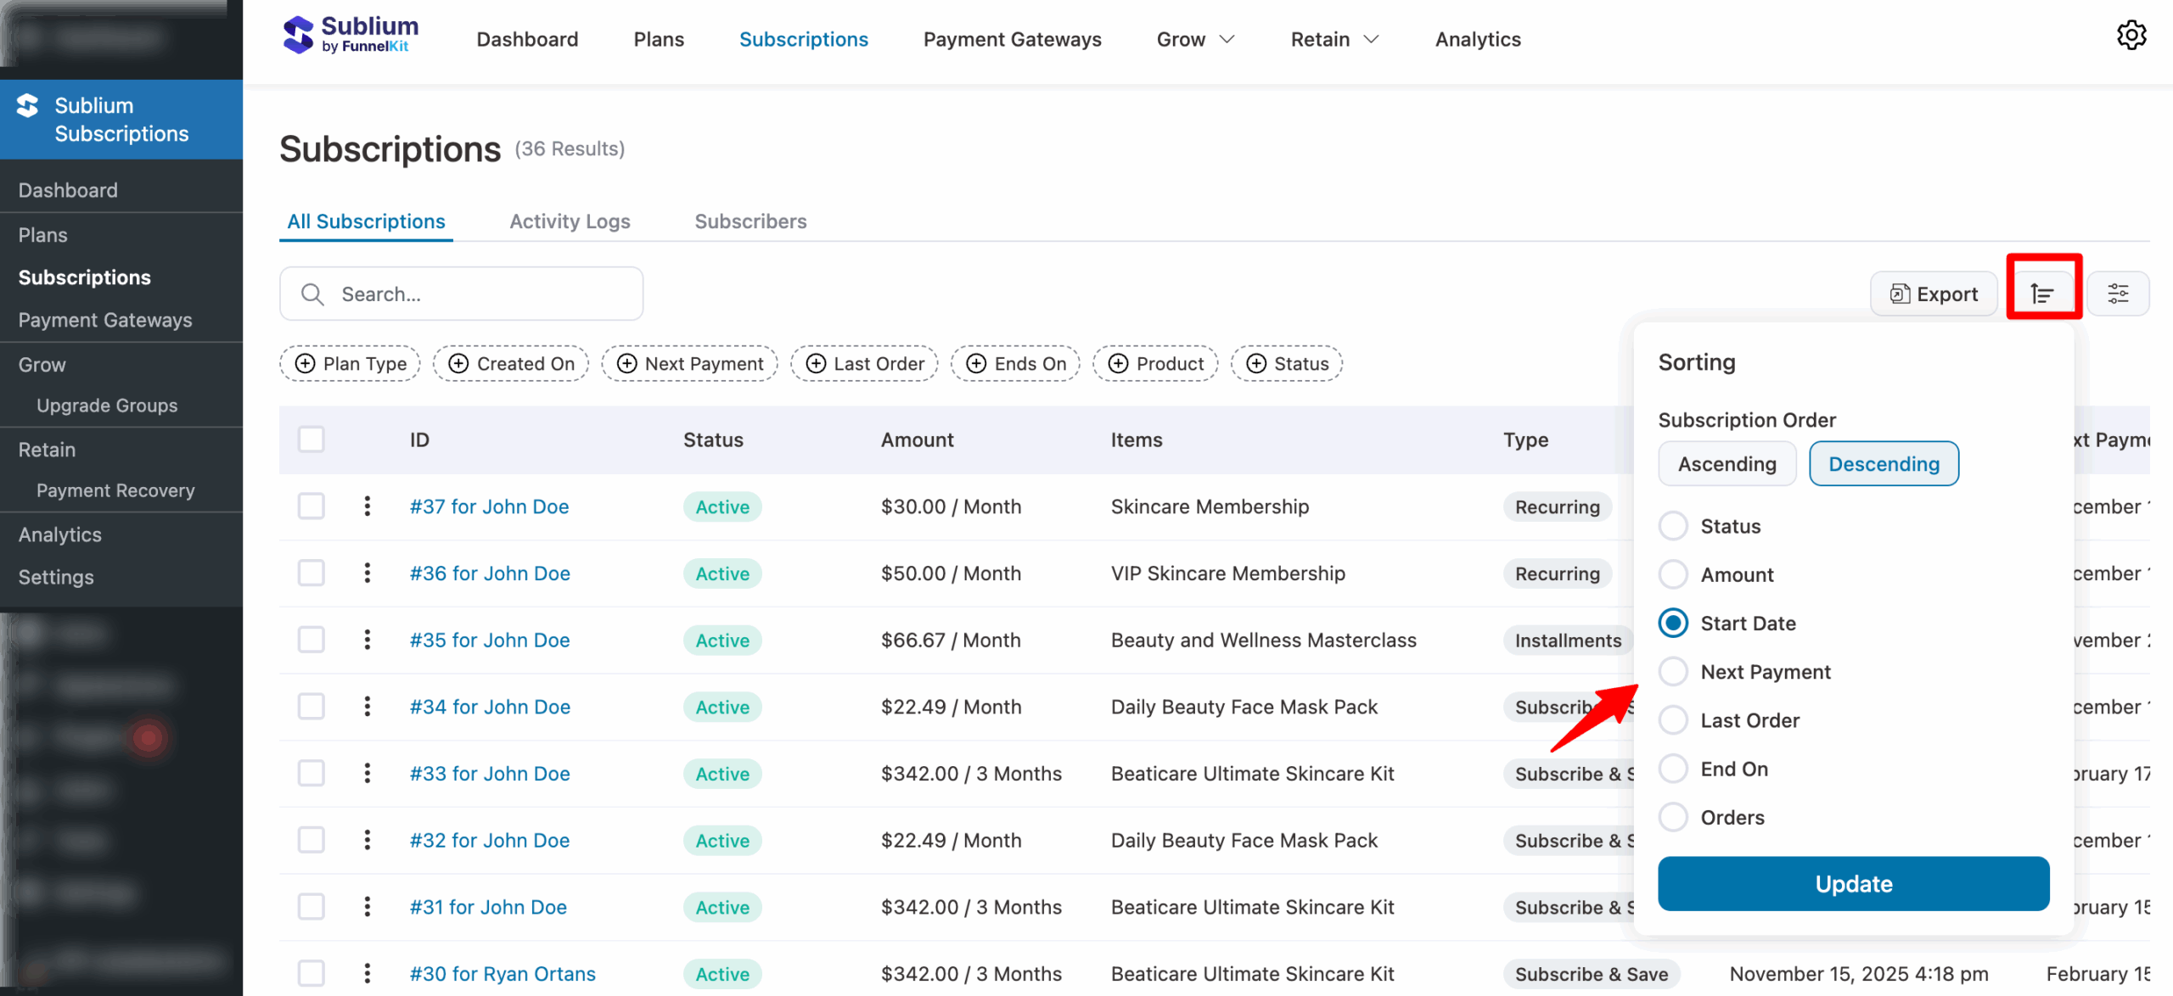Click the search magnifier icon
This screenshot has height=996, width=2173.
(x=312, y=294)
